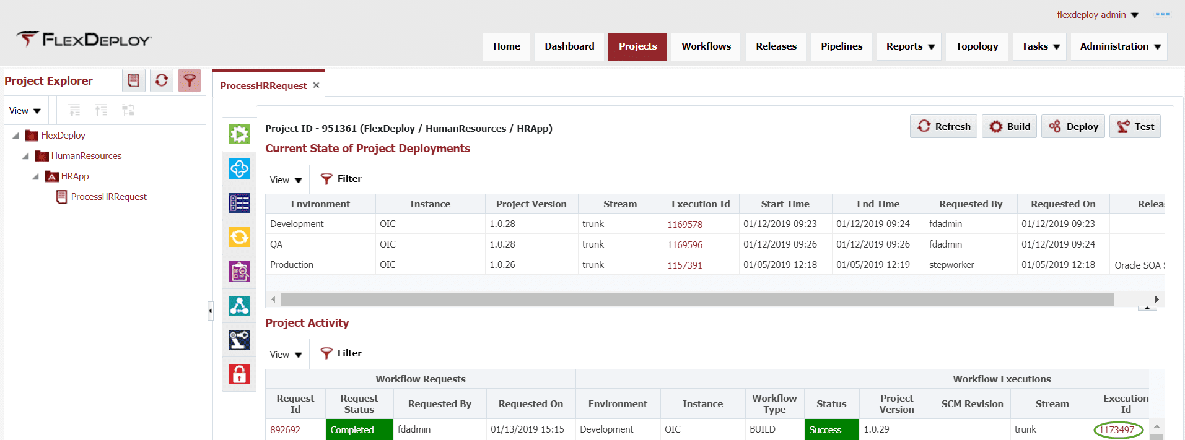Close the ProcessHRRequest tab
The image size is (1185, 440).
tap(316, 85)
